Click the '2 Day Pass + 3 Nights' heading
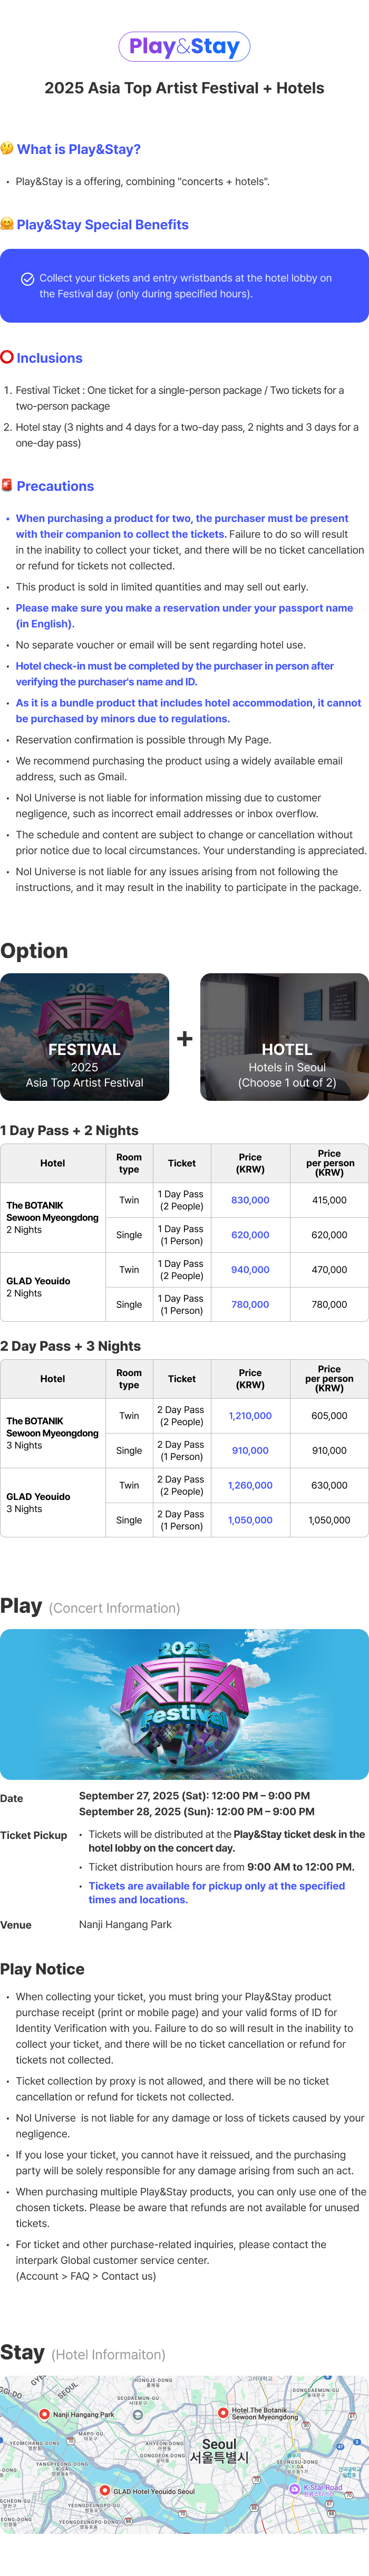Viewport: 369px width, 2576px height. click(70, 1346)
